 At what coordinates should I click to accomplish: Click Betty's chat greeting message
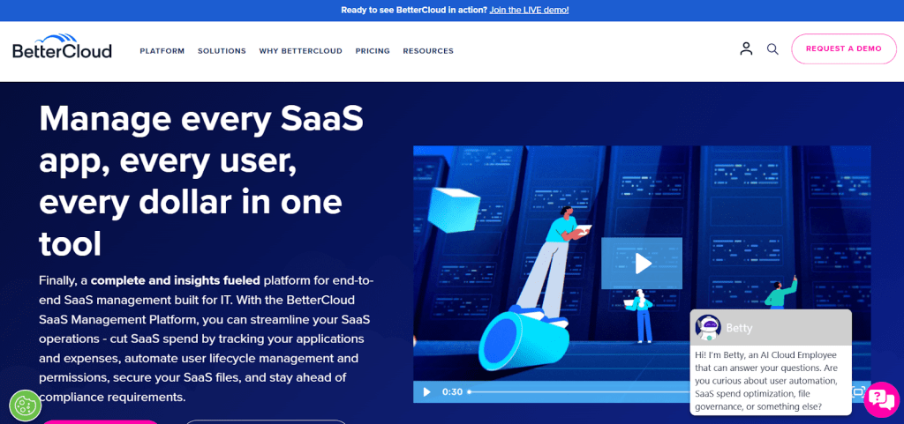coord(770,381)
